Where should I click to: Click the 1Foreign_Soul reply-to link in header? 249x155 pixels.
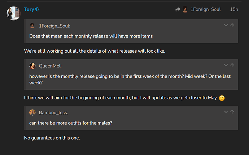point(205,9)
